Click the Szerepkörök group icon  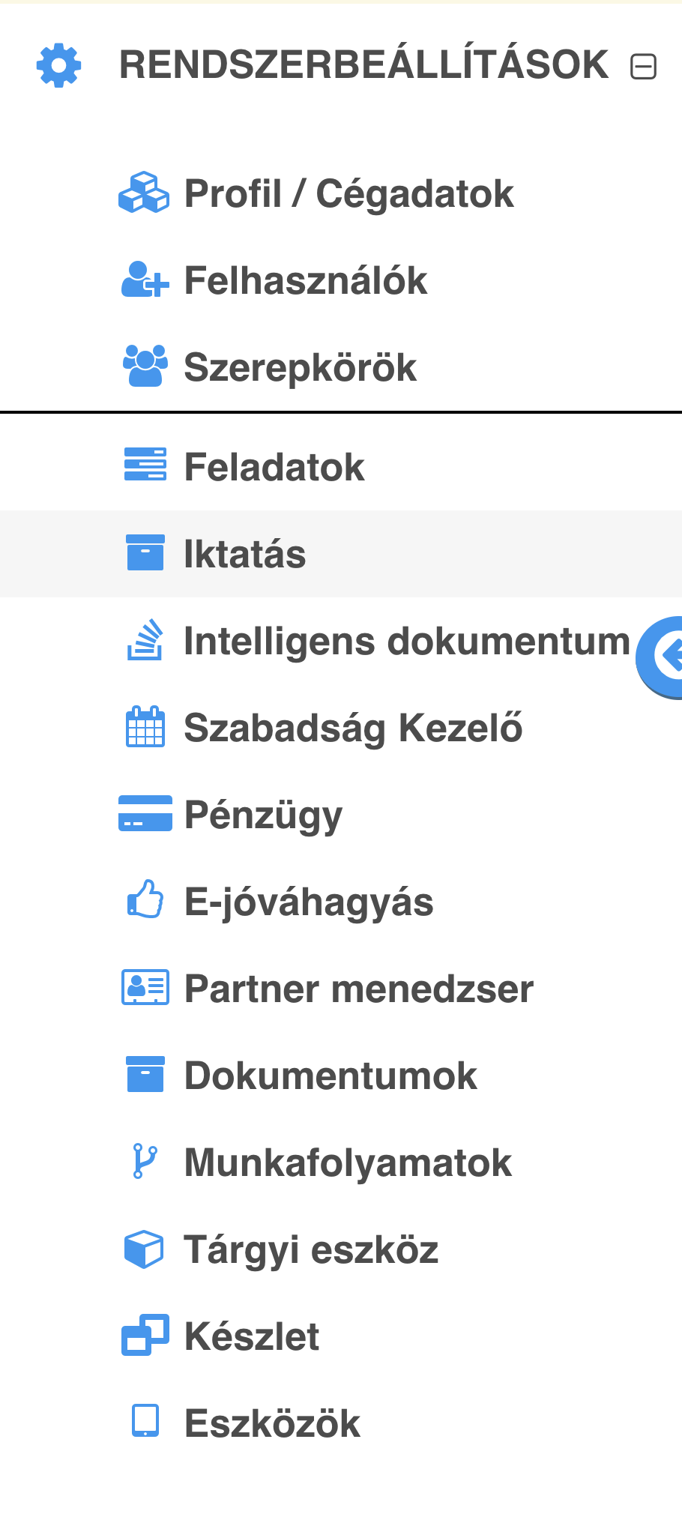point(145,367)
